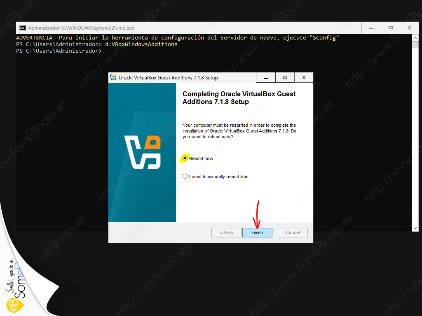Click the console scrollbar's up arrow
Viewport: 422px width, 316px height.
pos(415,38)
